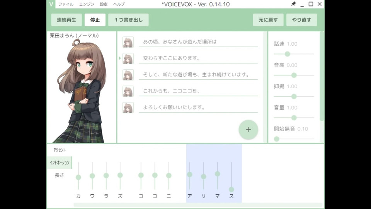Switch to the 長さ tab
Image resolution: width=371 pixels, height=209 pixels.
pyautogui.click(x=60, y=175)
